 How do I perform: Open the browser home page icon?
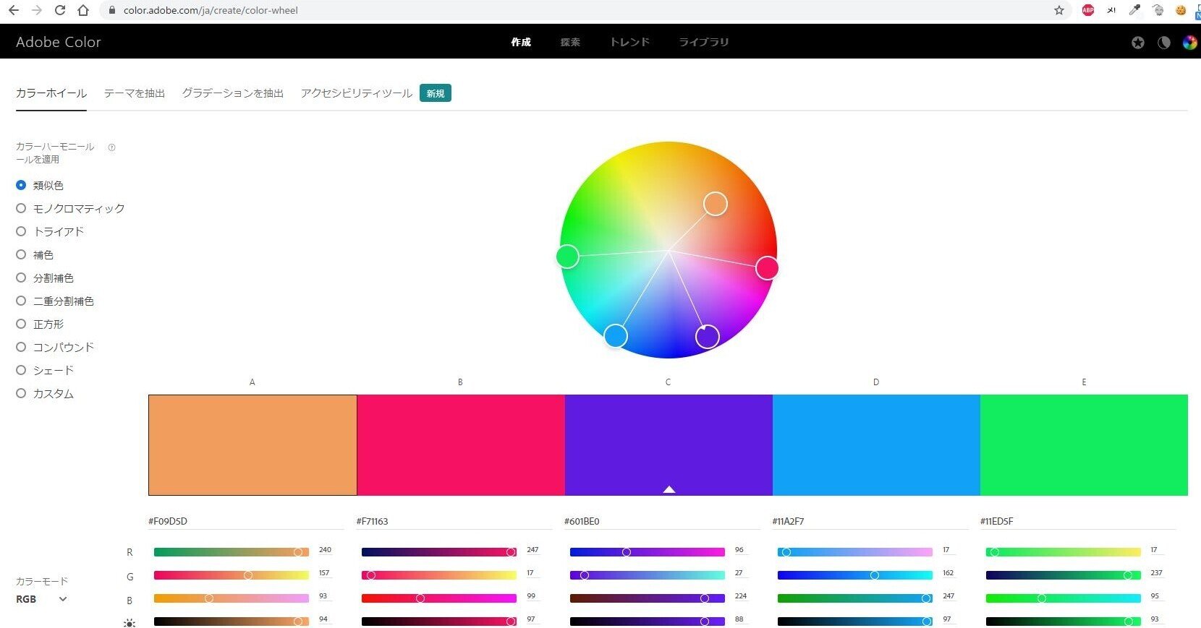tap(83, 10)
